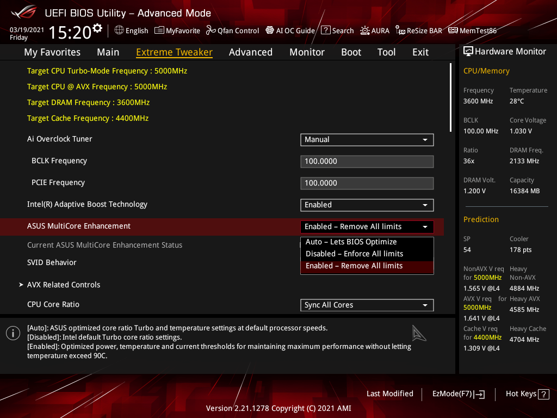Open the Tool tab
Image resolution: width=557 pixels, height=418 pixels.
click(x=387, y=52)
